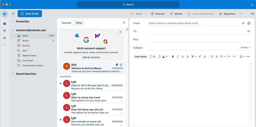Open insert picture dropdown arrow
The width and height of the screenshot is (256, 127).
coord(244,57)
